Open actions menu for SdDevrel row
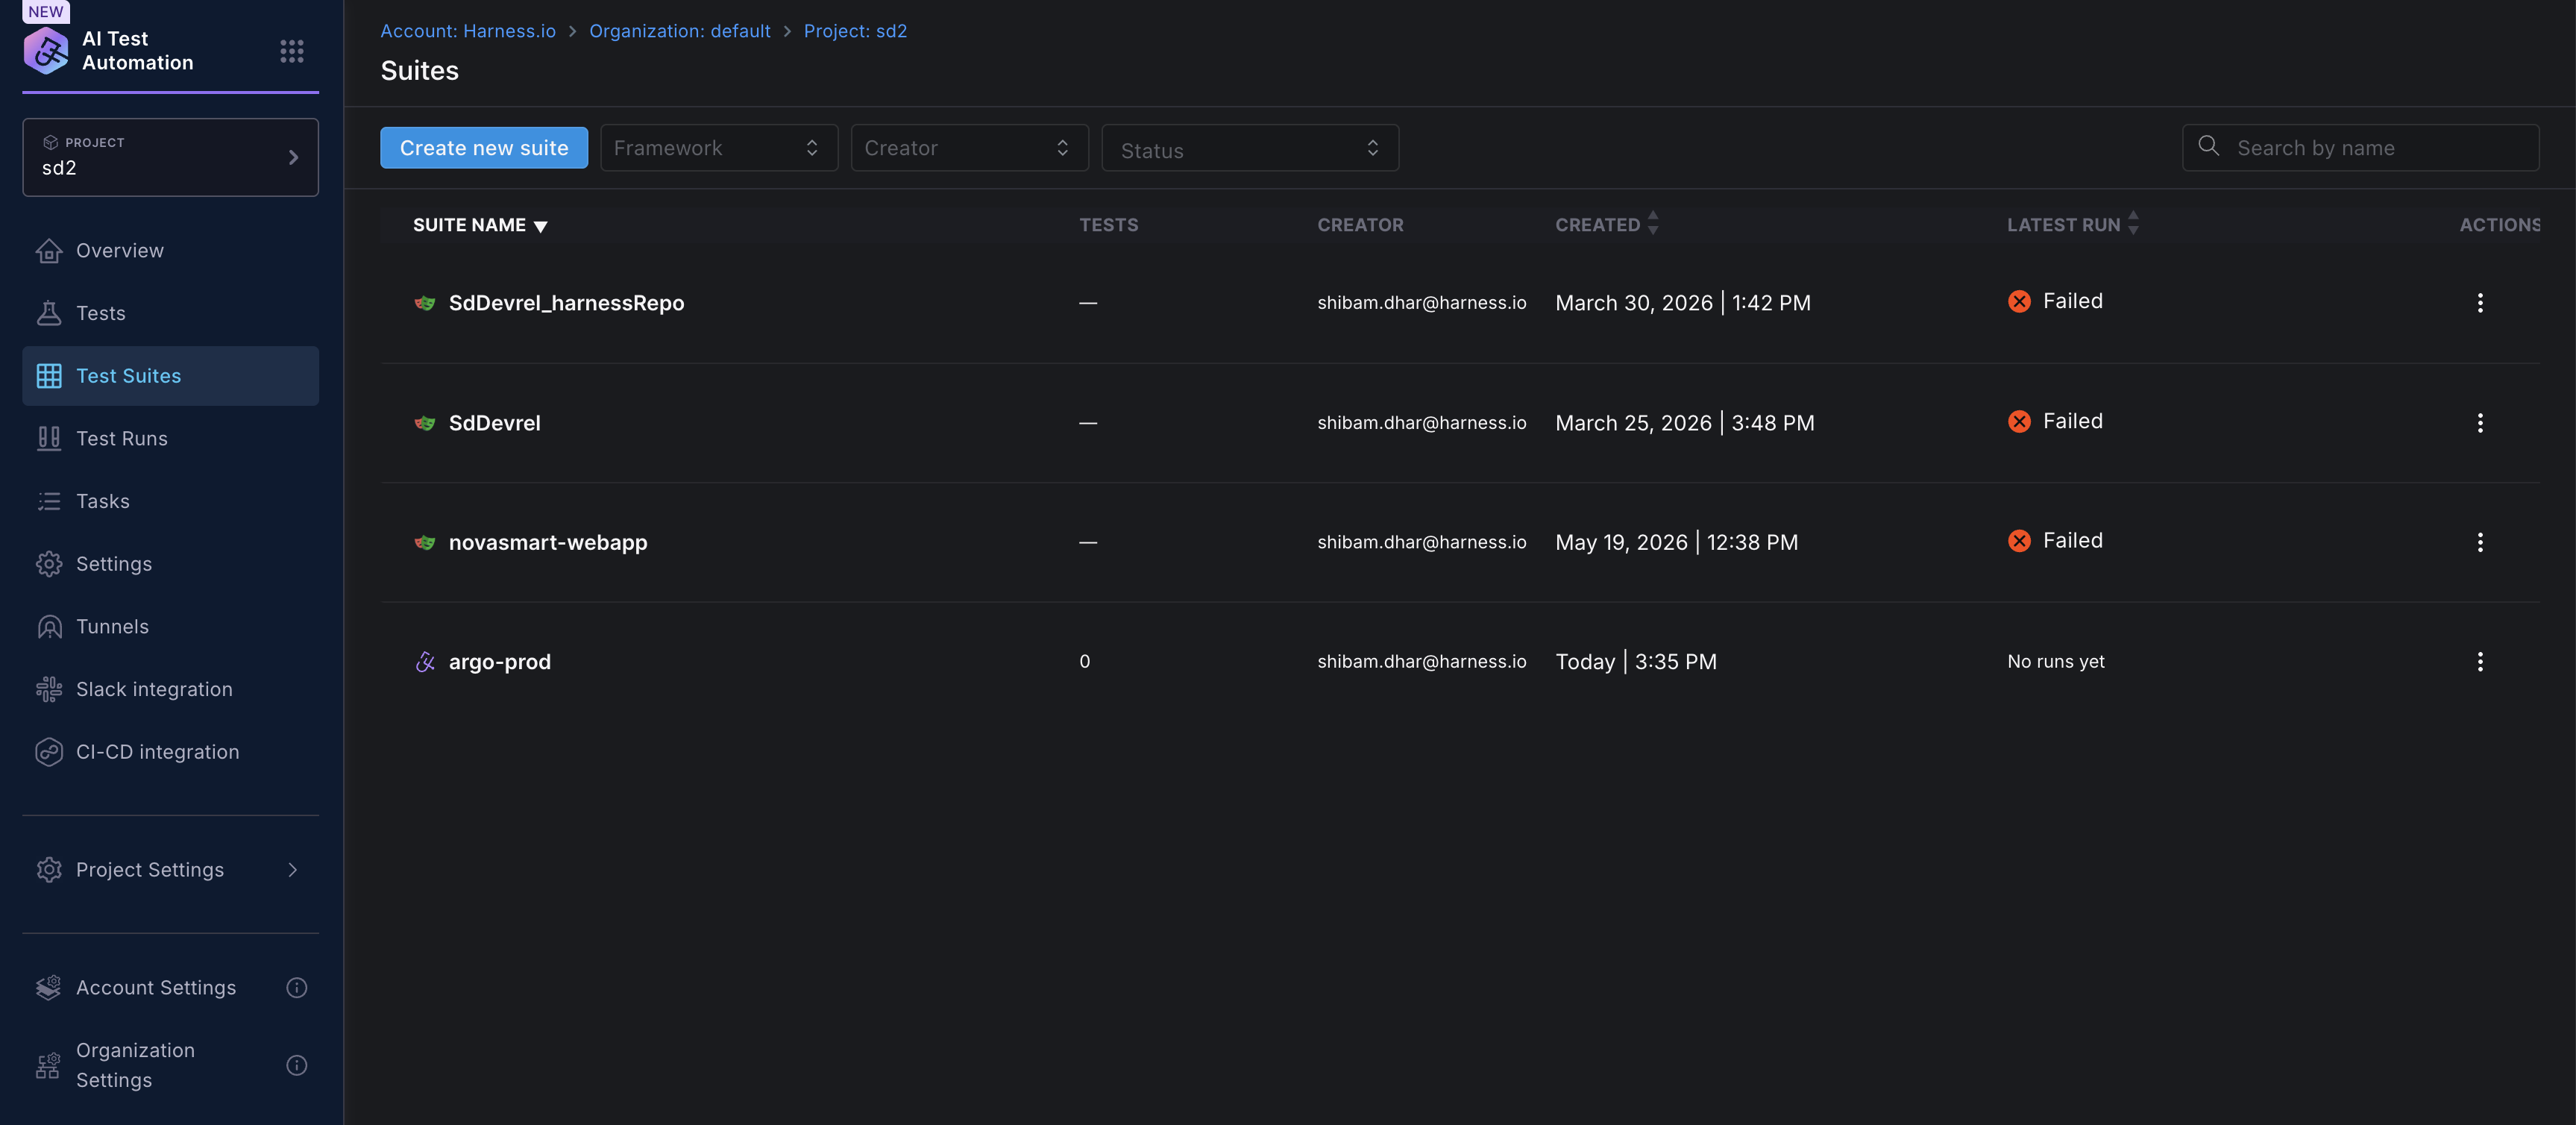Viewport: 2576px width, 1125px height. (x=2480, y=423)
